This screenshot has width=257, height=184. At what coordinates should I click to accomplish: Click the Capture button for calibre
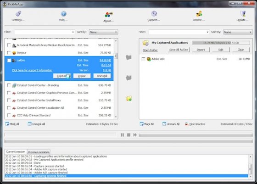(62, 76)
